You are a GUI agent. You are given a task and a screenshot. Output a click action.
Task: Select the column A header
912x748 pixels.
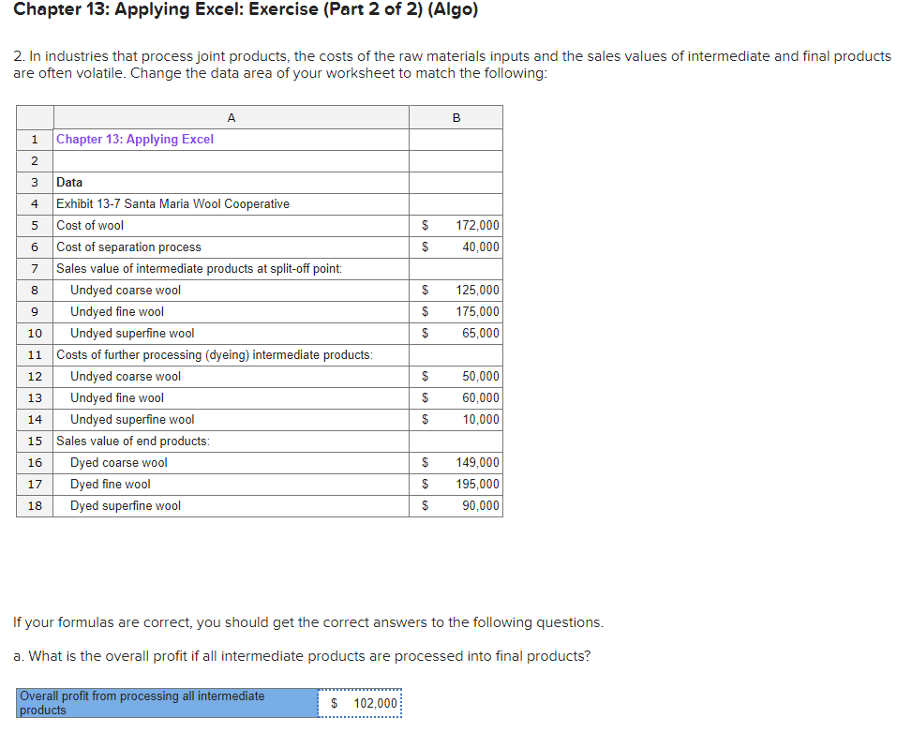tap(231, 117)
